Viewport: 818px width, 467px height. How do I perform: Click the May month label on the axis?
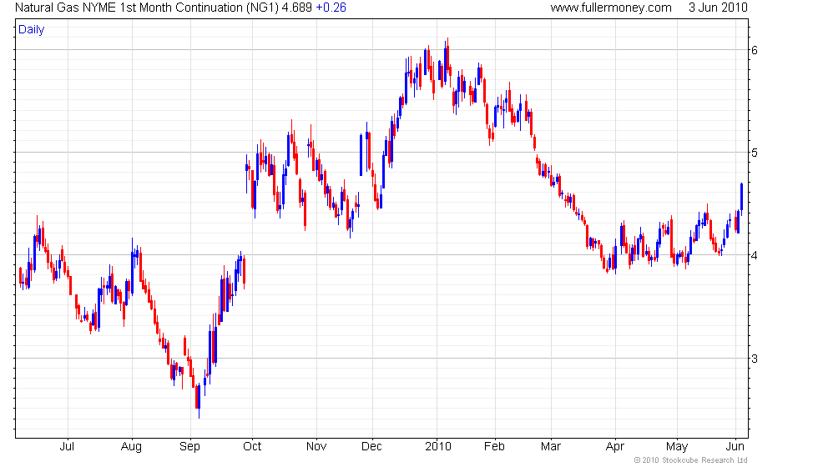pyautogui.click(x=677, y=447)
